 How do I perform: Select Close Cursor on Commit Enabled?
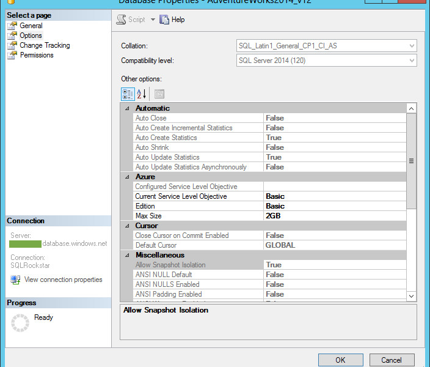[270, 235]
